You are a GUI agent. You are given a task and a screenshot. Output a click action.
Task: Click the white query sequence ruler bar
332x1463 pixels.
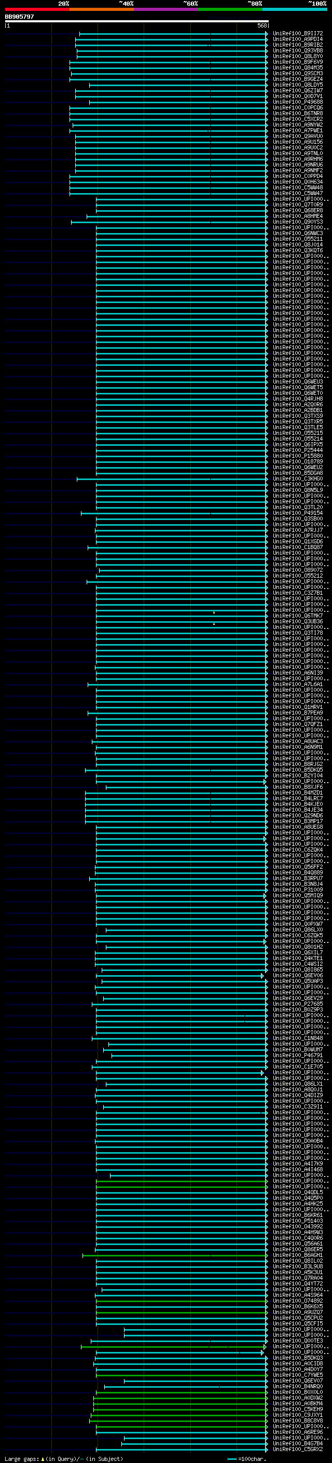(137, 21)
